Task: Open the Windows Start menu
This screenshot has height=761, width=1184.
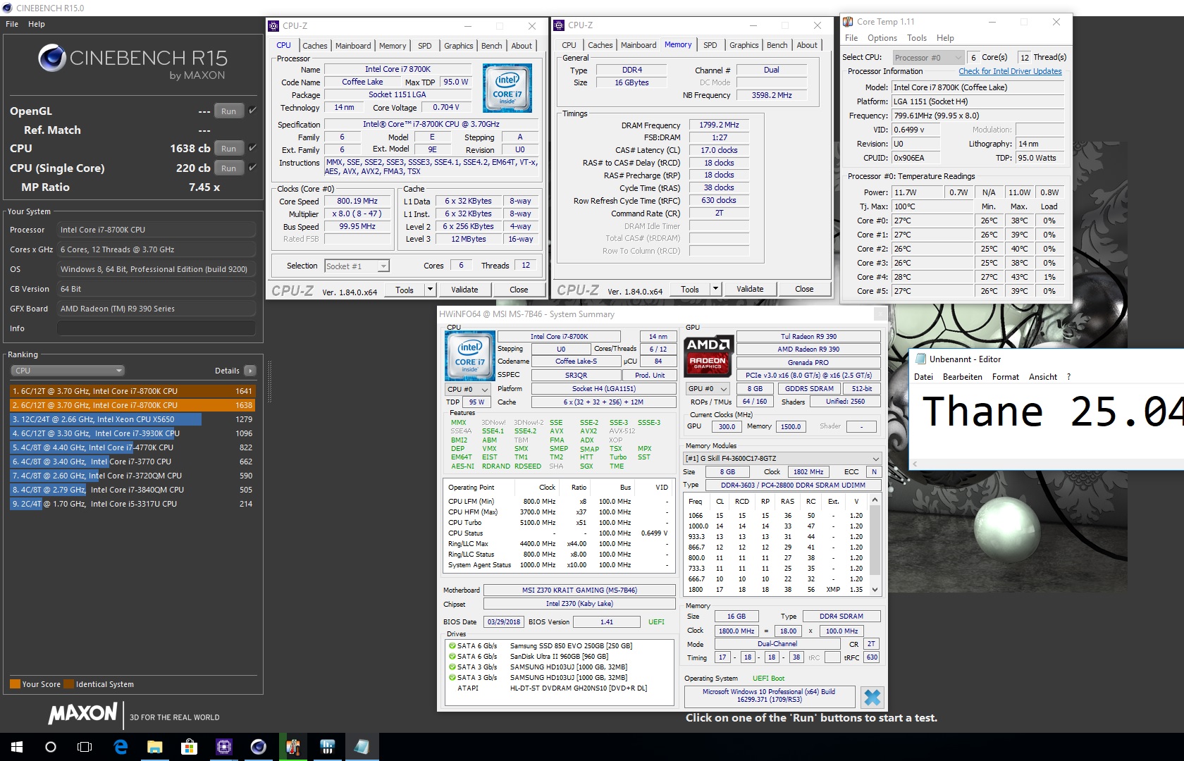Action: (x=17, y=747)
